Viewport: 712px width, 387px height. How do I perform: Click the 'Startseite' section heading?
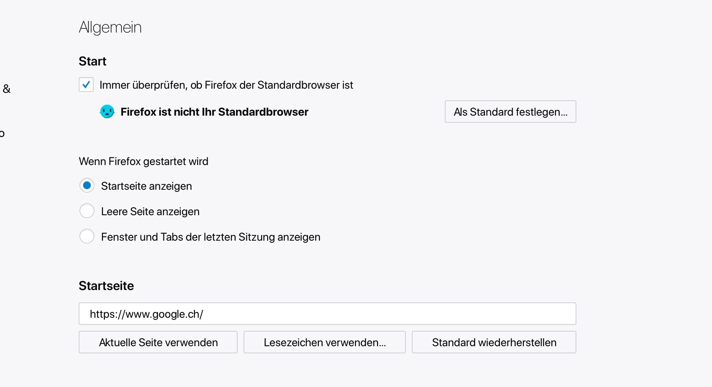coord(106,286)
